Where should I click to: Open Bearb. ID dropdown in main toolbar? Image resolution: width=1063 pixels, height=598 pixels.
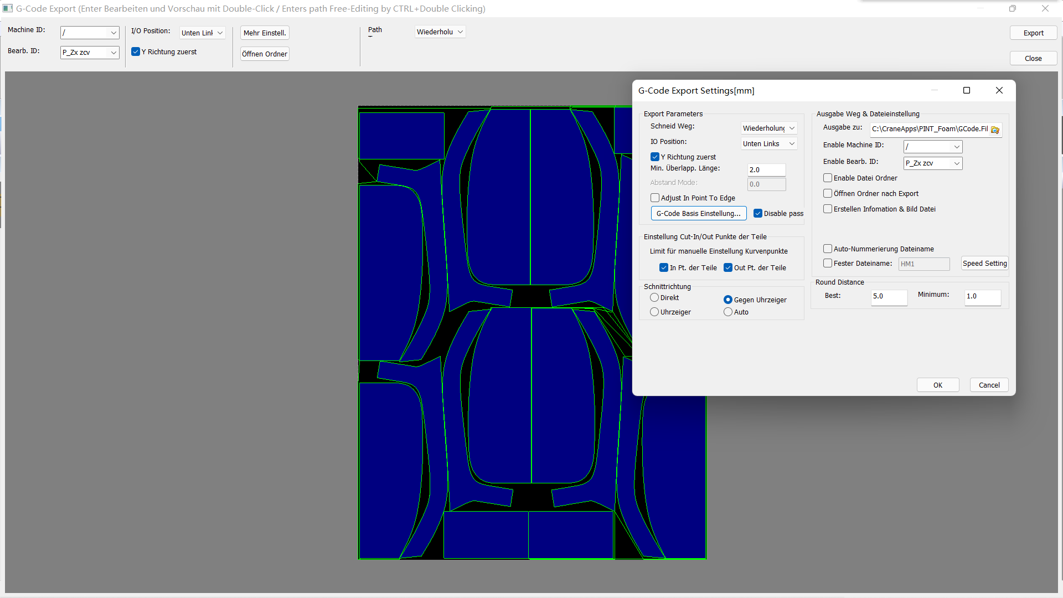click(90, 52)
